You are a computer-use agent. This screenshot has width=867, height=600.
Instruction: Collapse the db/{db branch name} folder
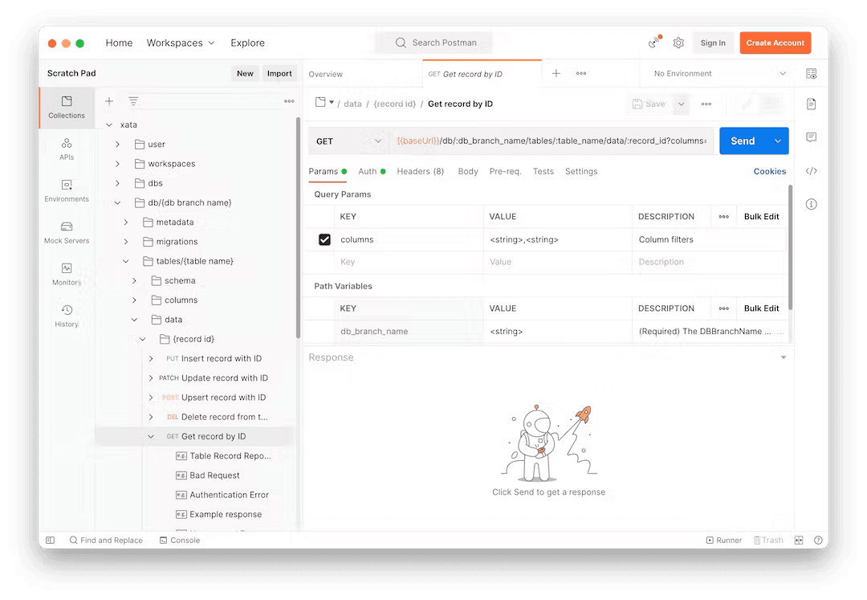(x=117, y=203)
